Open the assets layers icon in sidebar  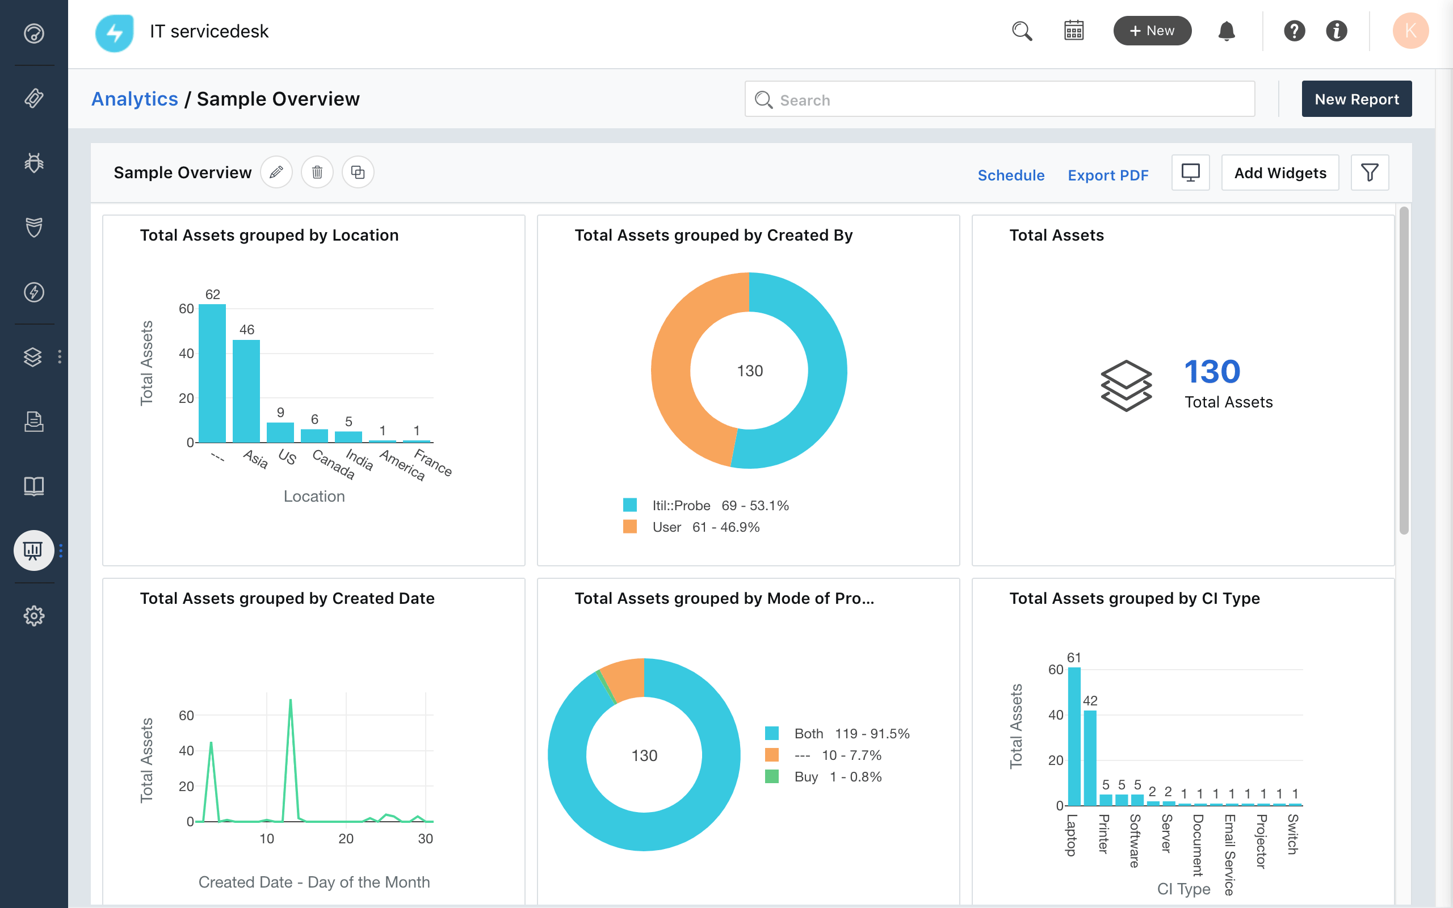(33, 357)
